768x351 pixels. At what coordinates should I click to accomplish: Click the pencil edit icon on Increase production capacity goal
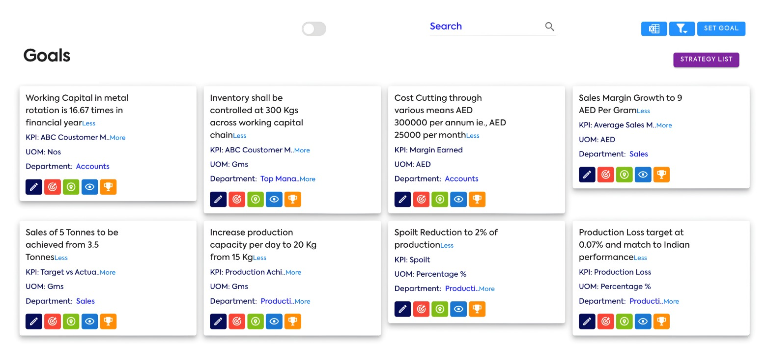218,322
